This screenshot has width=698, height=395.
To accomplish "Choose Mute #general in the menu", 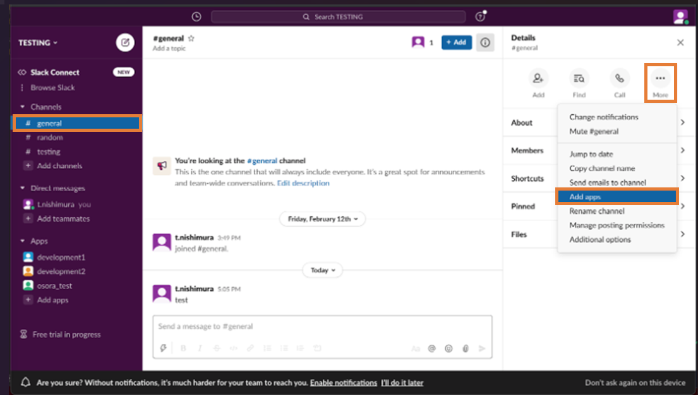I will (594, 131).
